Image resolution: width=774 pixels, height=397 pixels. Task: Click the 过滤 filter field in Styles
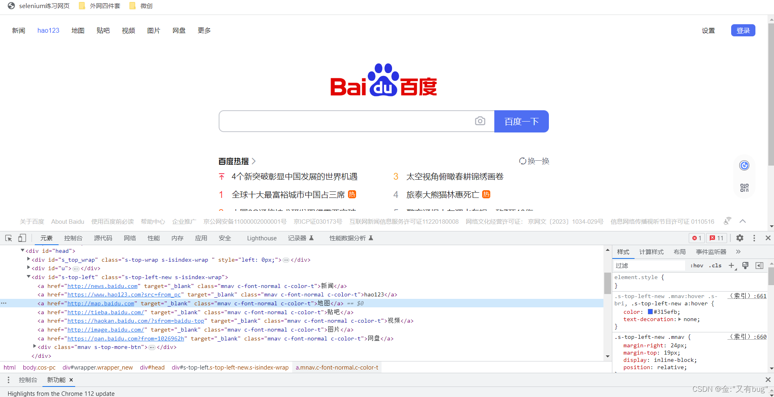tap(649, 265)
